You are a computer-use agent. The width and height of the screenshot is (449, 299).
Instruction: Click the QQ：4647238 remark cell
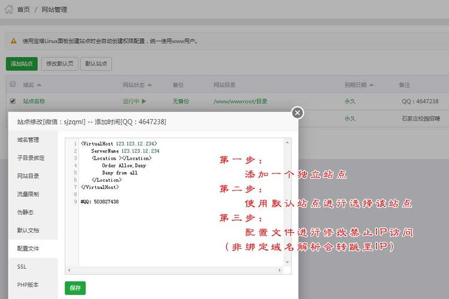(420, 101)
